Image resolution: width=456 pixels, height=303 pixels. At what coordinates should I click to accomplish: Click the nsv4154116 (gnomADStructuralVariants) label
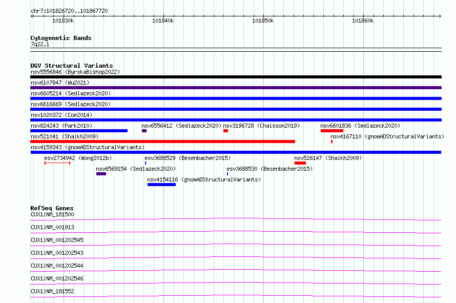pos(204,179)
